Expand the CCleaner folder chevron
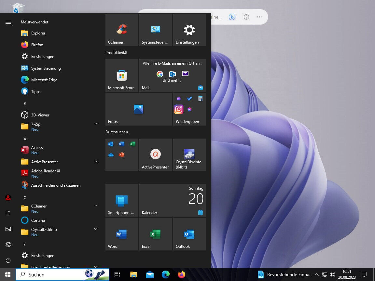 96,206
